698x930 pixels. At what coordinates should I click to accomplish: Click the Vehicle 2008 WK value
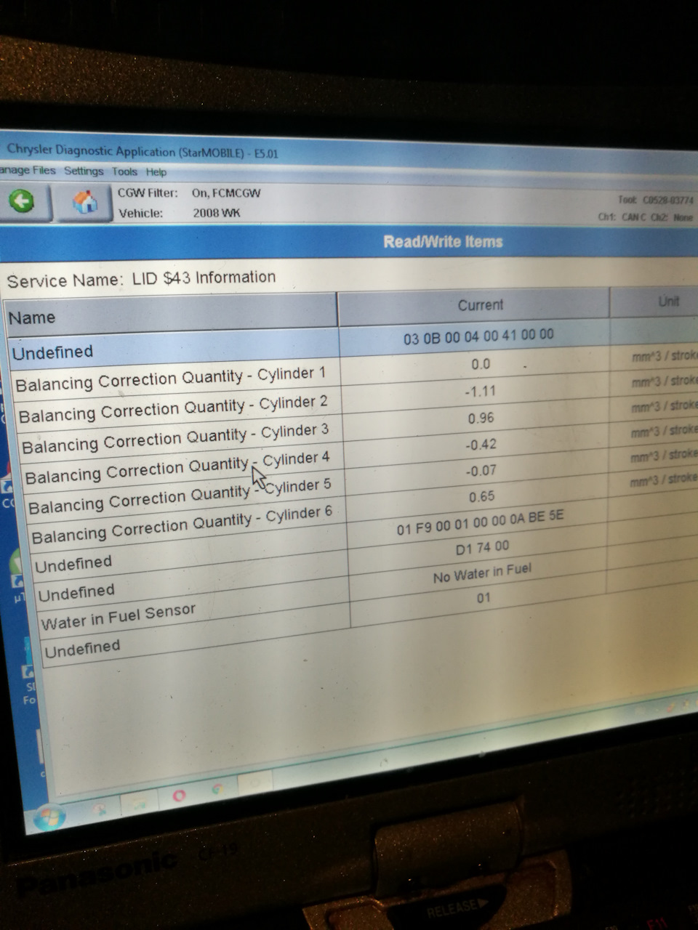[x=216, y=214]
